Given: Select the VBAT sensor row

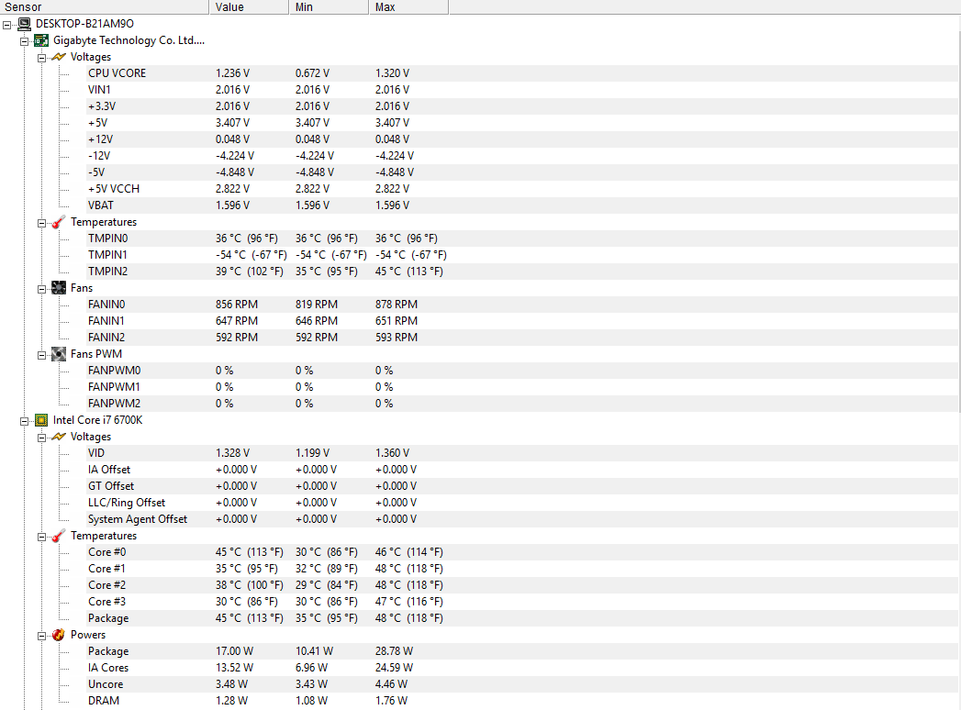Looking at the screenshot, I should (522, 205).
